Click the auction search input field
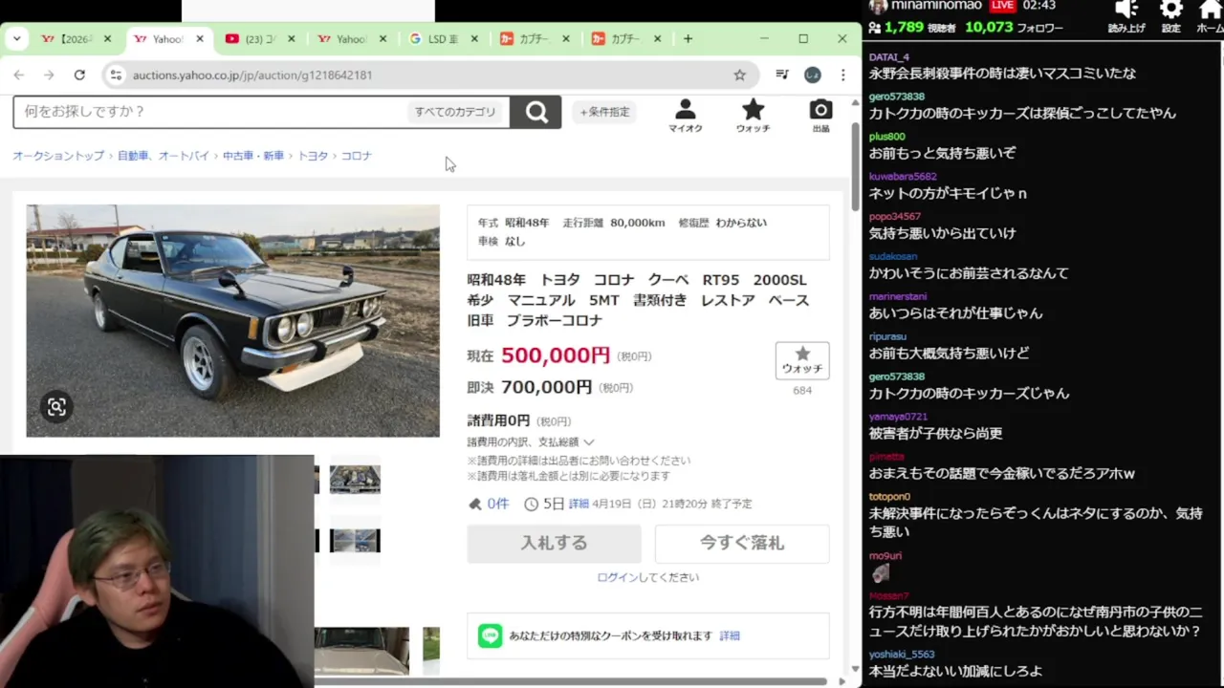The height and width of the screenshot is (688, 1224). tap(208, 112)
